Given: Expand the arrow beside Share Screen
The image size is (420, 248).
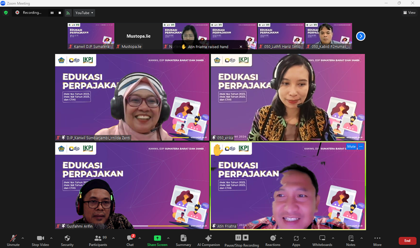Looking at the screenshot, I should pyautogui.click(x=168, y=238).
